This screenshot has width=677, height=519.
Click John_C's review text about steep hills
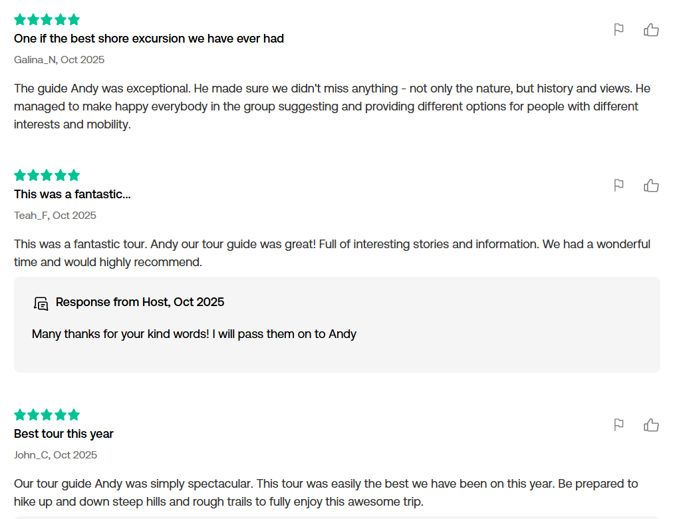coord(326,492)
